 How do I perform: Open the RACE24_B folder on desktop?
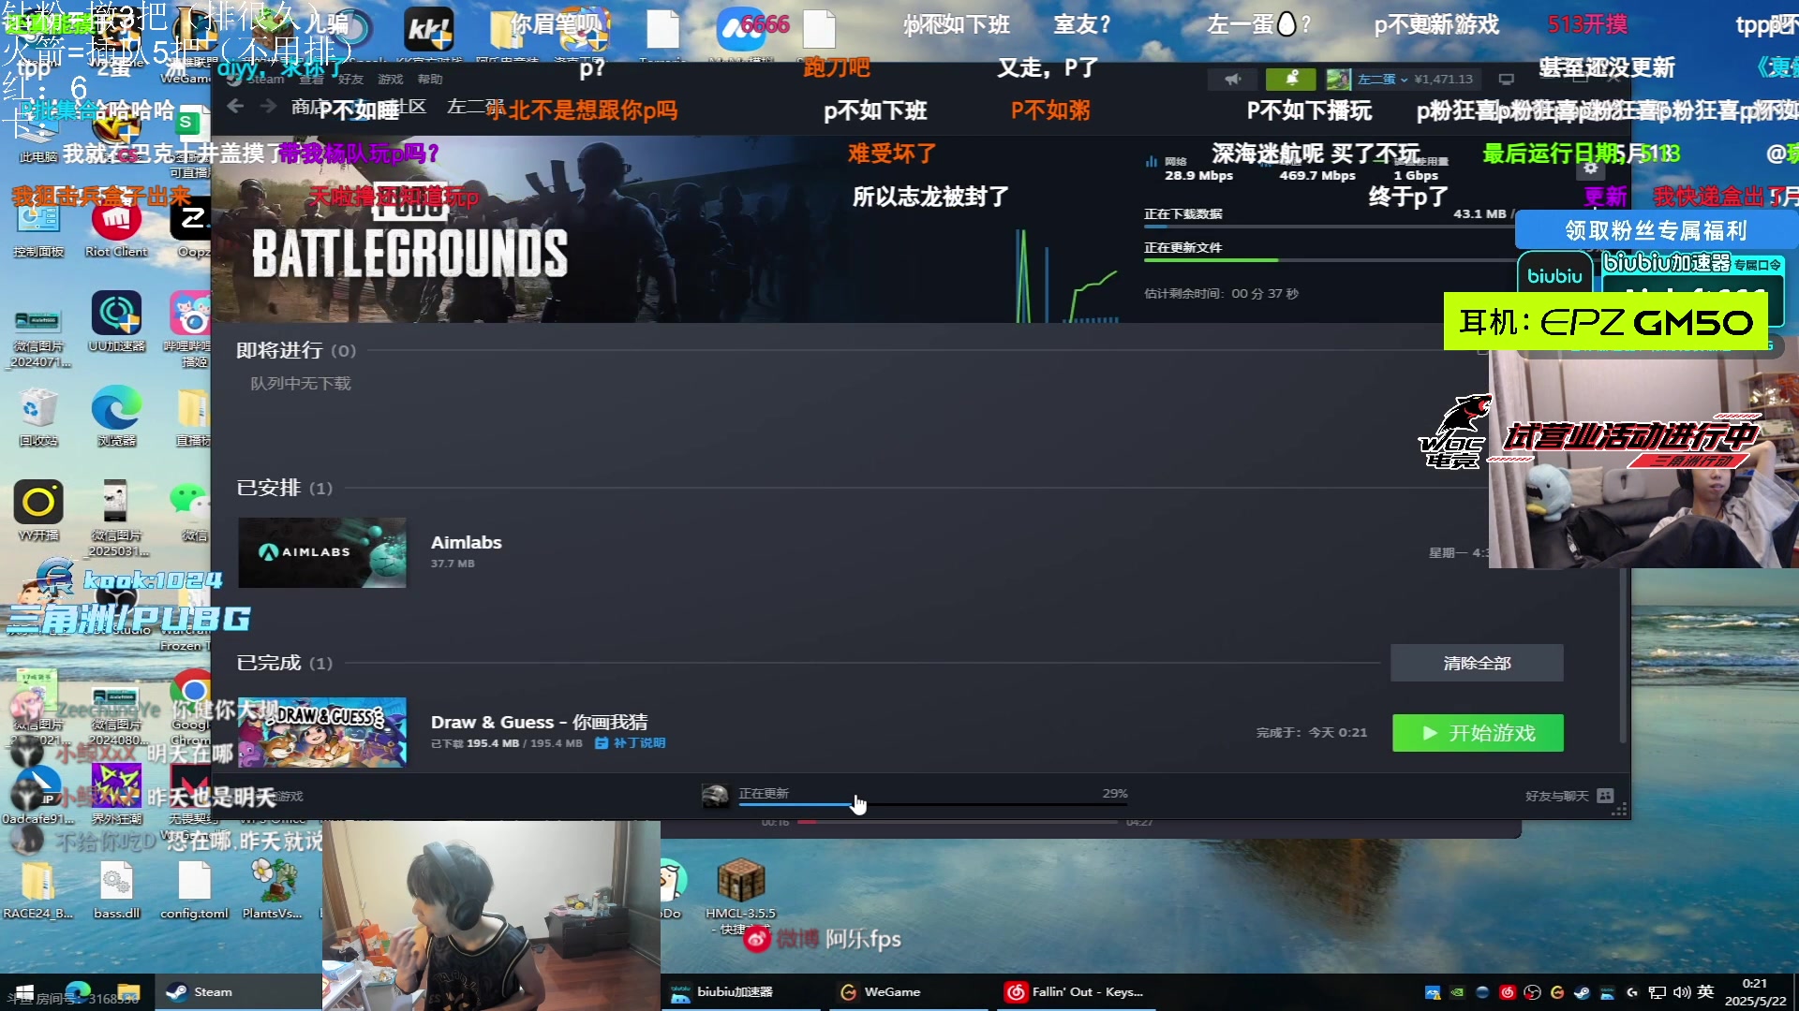coord(38,889)
